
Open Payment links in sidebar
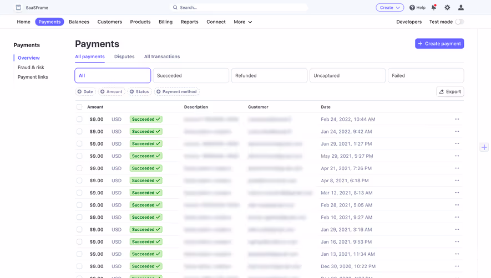33,77
